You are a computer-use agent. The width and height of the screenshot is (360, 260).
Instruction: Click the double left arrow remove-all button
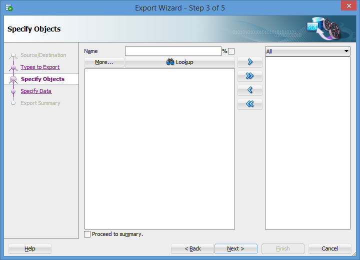tap(249, 104)
